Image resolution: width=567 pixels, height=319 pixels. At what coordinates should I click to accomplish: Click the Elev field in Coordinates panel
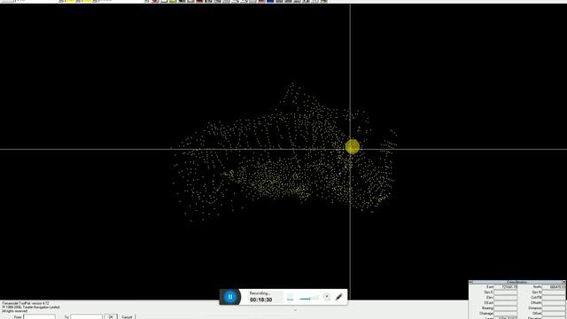[x=506, y=298]
